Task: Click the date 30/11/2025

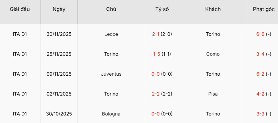Action: coord(59,34)
